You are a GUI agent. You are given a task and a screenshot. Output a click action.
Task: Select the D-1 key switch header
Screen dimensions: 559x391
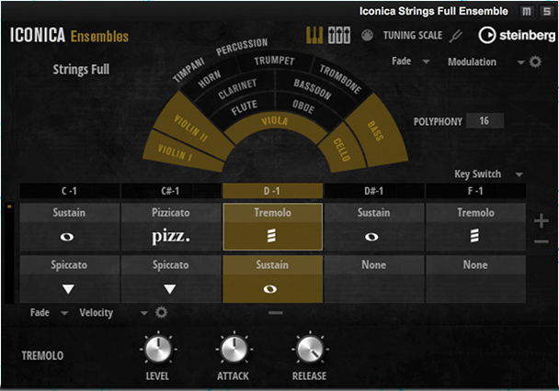pos(272,191)
